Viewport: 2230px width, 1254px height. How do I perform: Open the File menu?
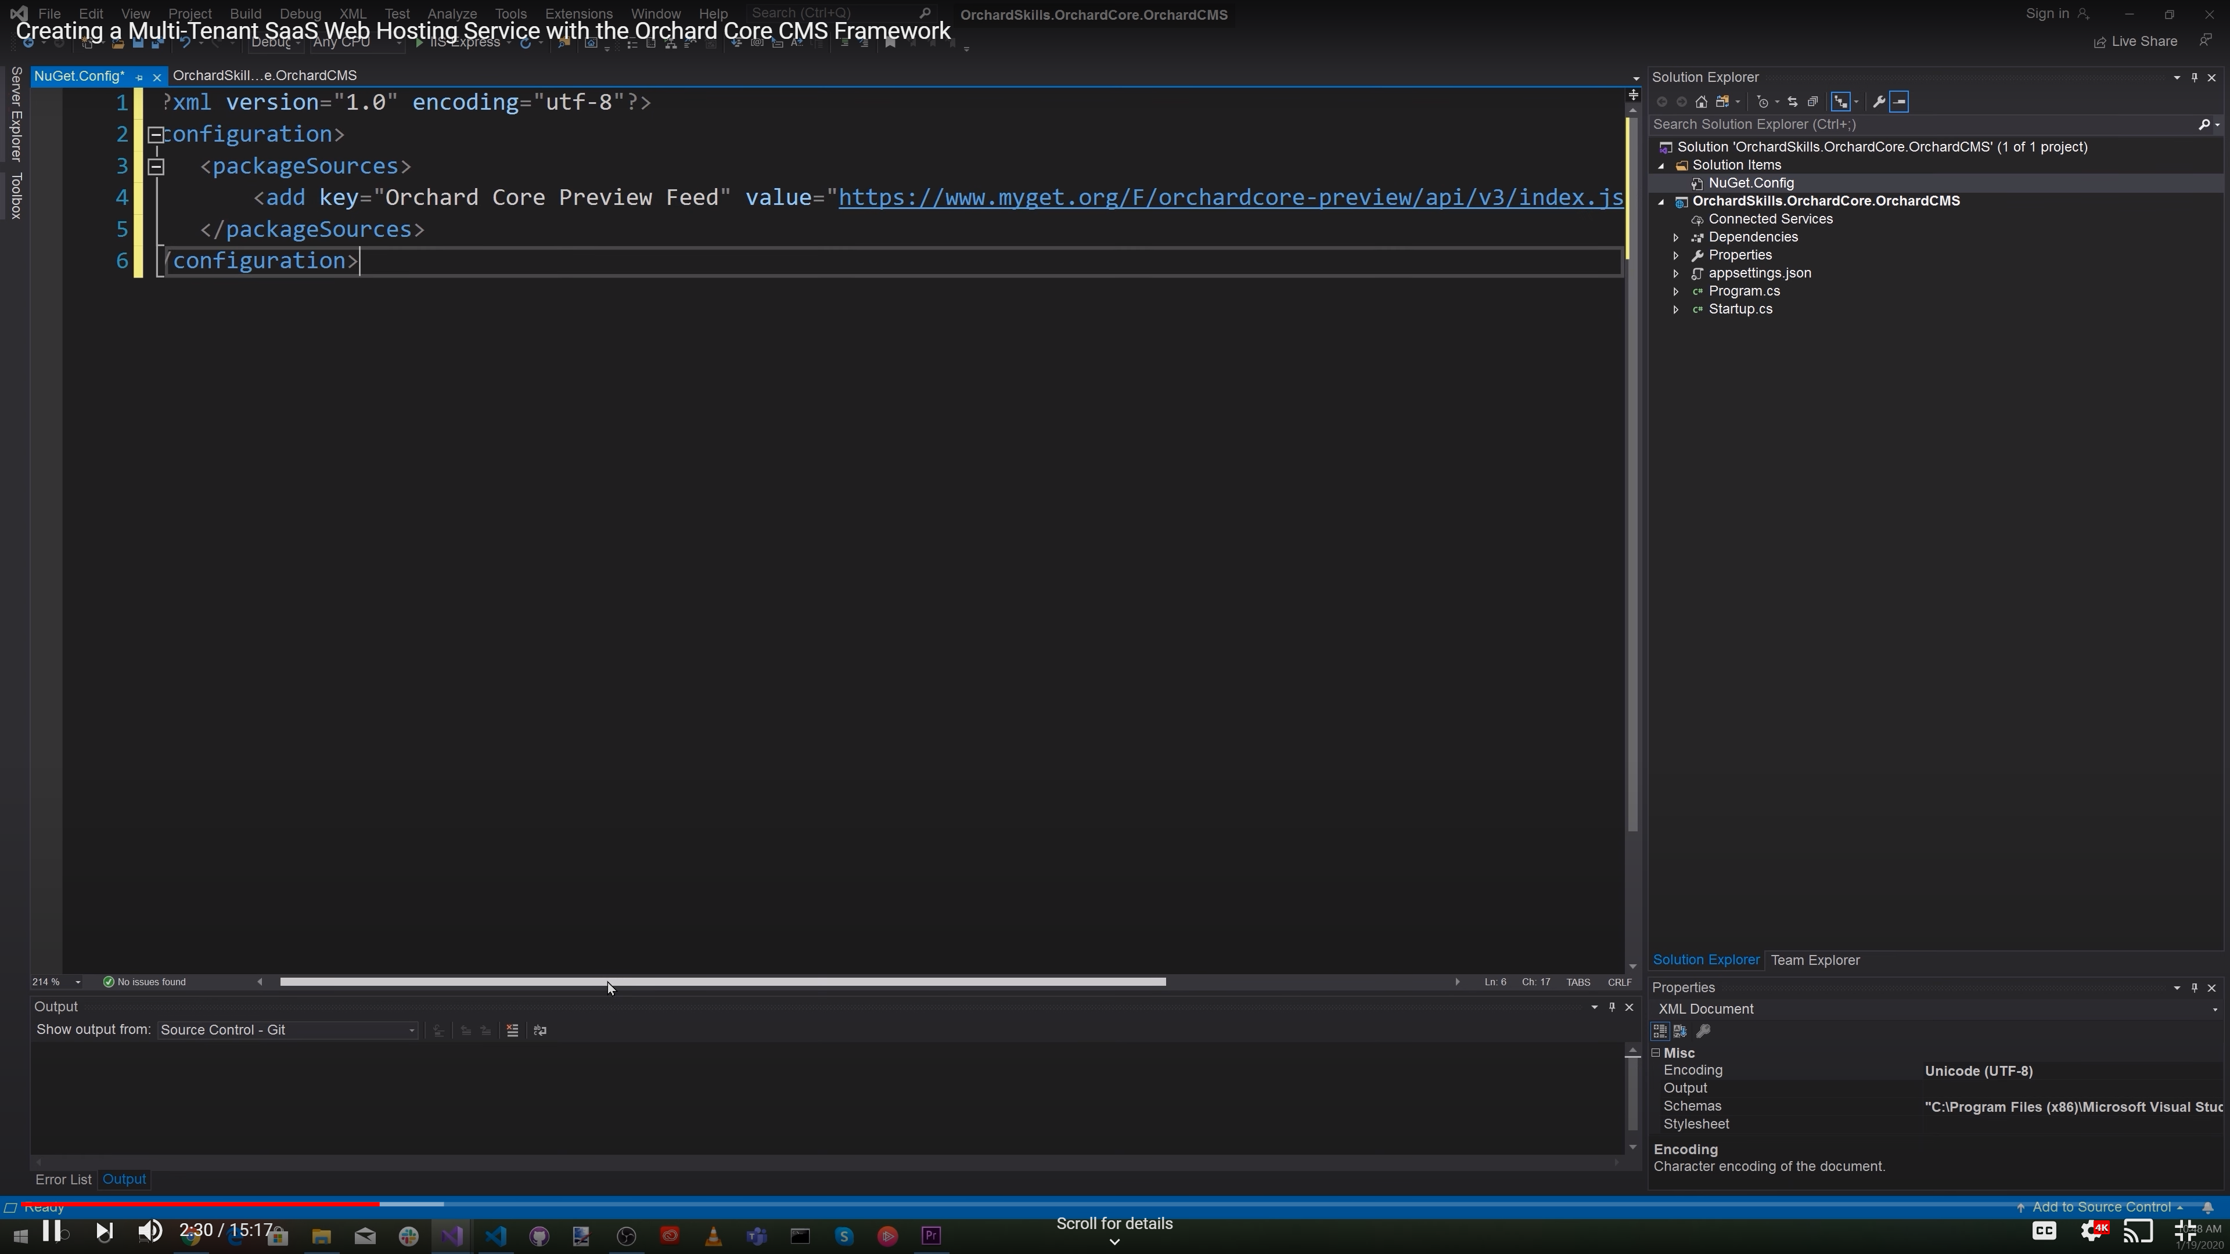click(49, 14)
